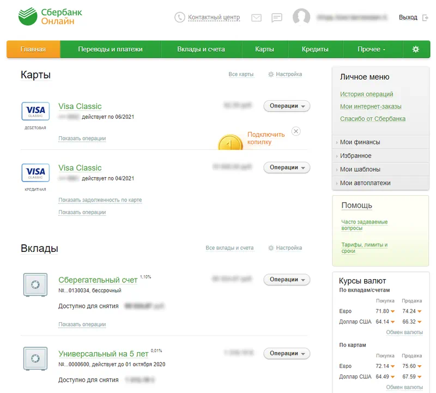
Task: Switch to Переводы и платежи tab
Action: click(110, 49)
